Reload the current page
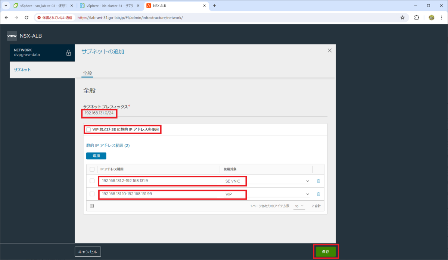 pos(27,18)
